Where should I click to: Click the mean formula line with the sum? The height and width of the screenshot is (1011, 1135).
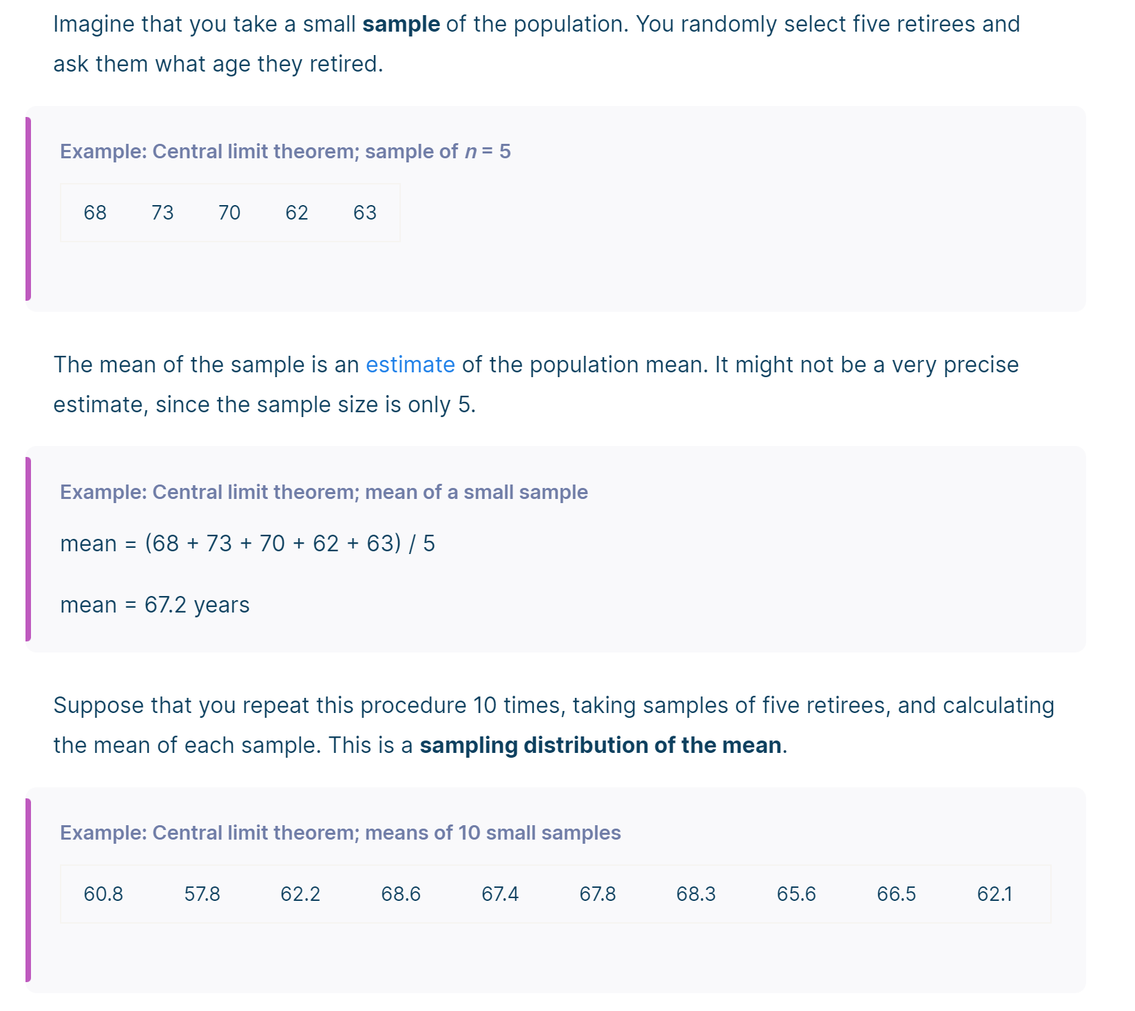pyautogui.click(x=247, y=544)
